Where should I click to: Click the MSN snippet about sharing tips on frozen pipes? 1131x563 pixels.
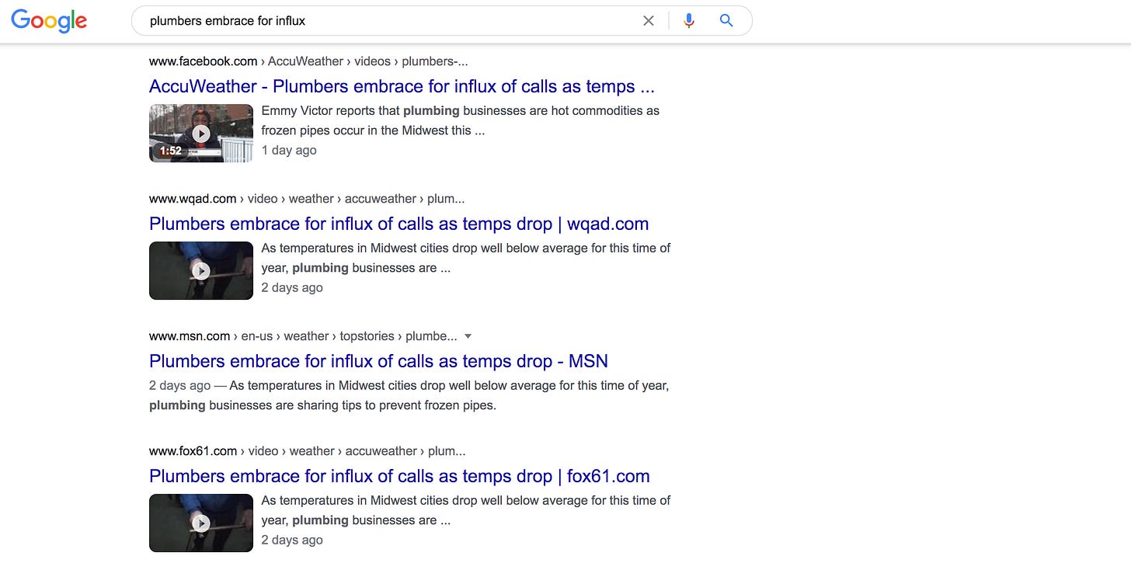(x=409, y=395)
